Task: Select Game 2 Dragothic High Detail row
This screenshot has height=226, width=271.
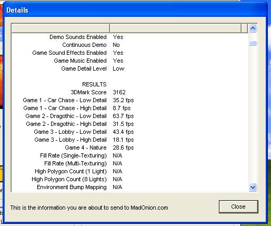Action: pos(130,124)
